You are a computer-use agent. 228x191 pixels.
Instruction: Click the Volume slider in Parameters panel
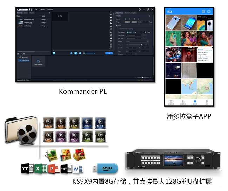pos(135,45)
